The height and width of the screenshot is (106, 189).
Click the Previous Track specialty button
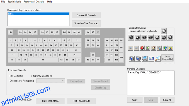point(144,37)
